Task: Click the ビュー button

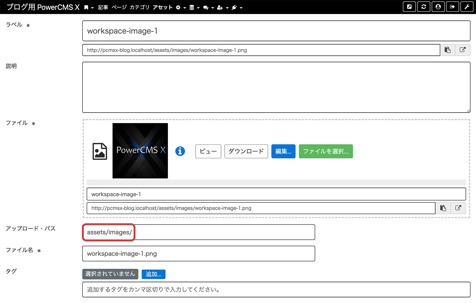Action: [208, 151]
